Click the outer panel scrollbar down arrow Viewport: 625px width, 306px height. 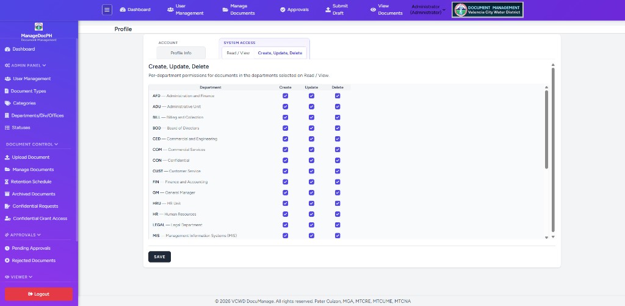click(x=553, y=237)
